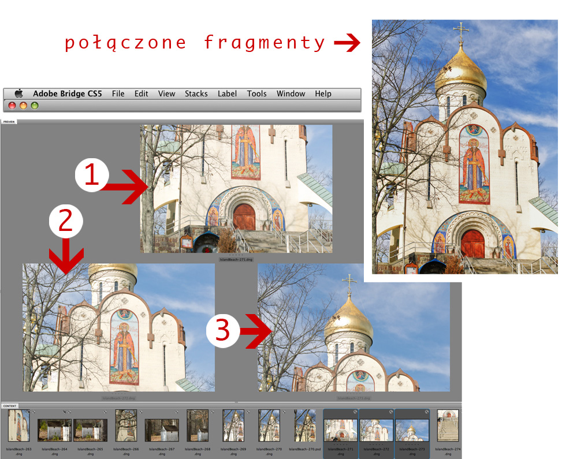Open the Tools menu

256,94
